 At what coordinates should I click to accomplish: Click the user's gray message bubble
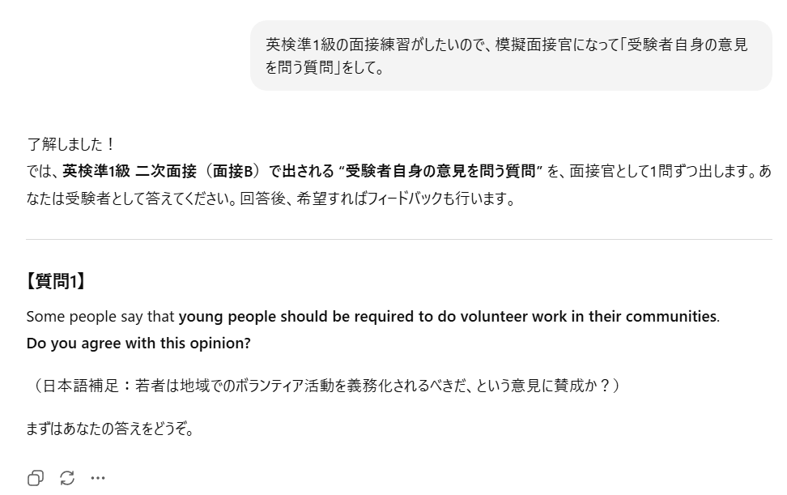(511, 56)
